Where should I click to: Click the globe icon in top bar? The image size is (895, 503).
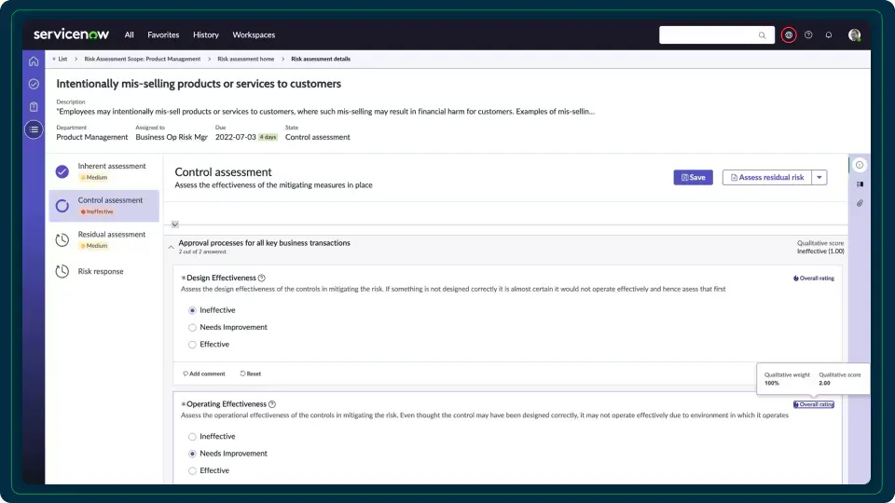789,35
